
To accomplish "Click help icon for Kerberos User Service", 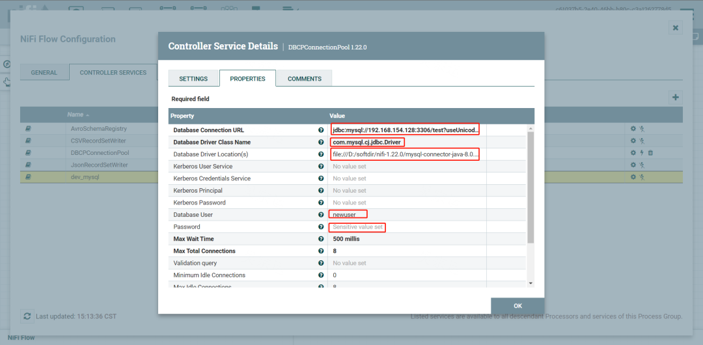I will (321, 167).
